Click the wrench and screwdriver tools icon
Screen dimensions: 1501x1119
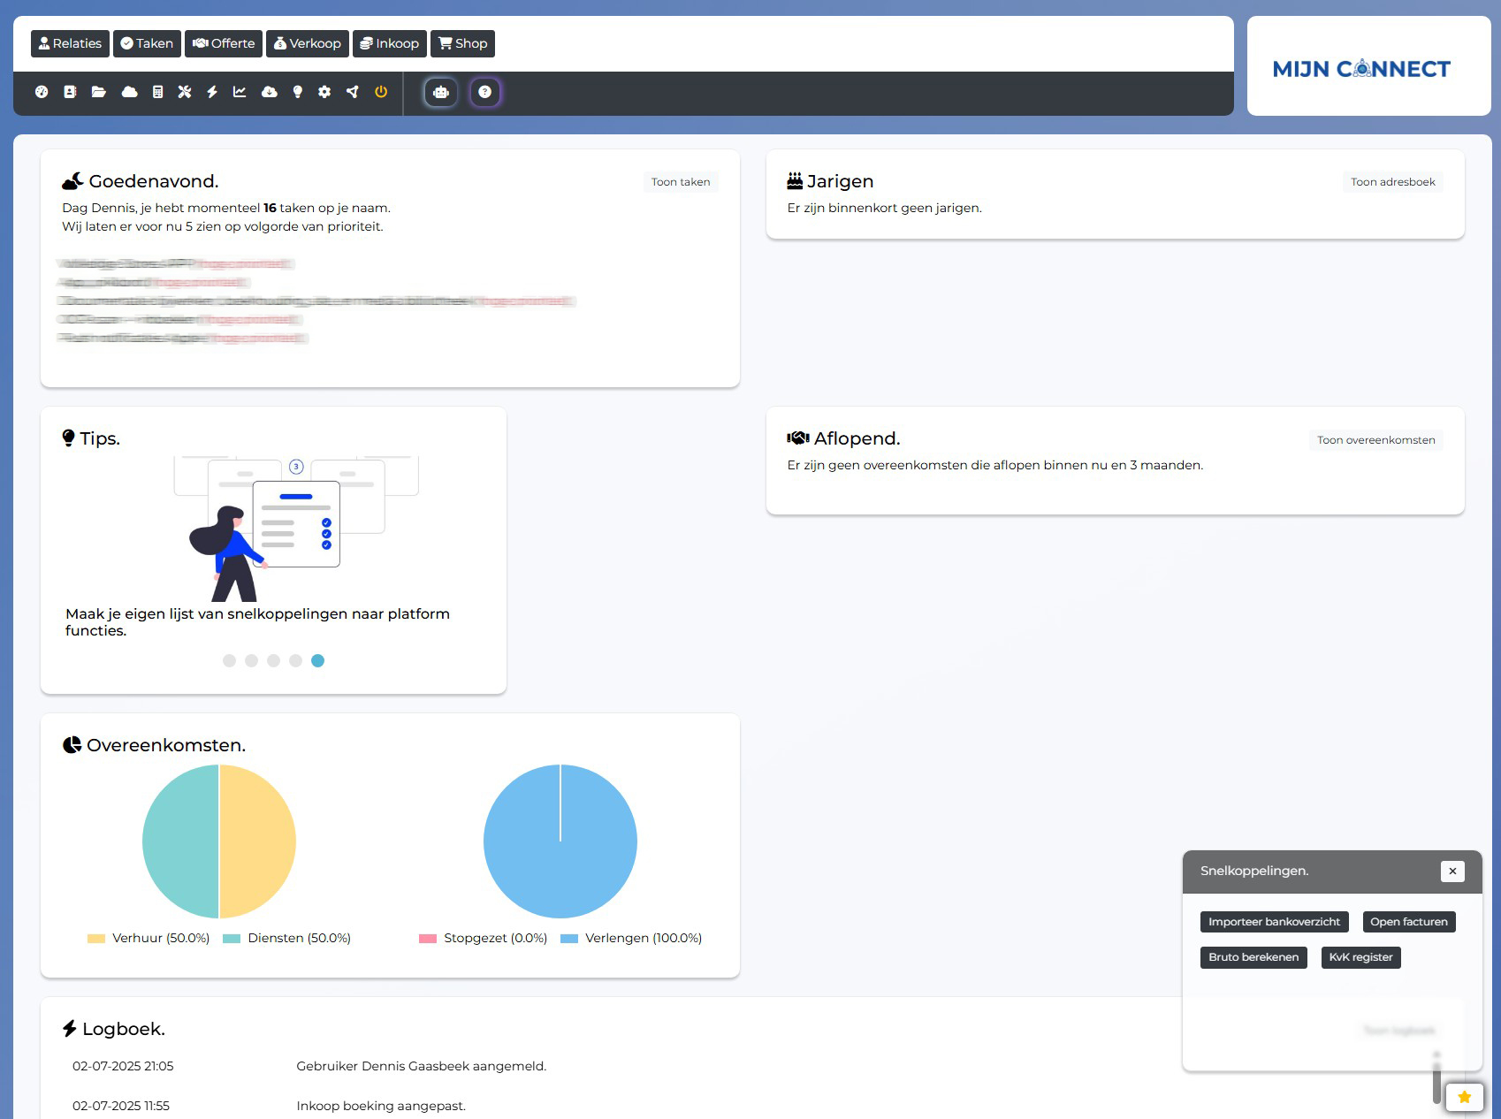pyautogui.click(x=185, y=91)
